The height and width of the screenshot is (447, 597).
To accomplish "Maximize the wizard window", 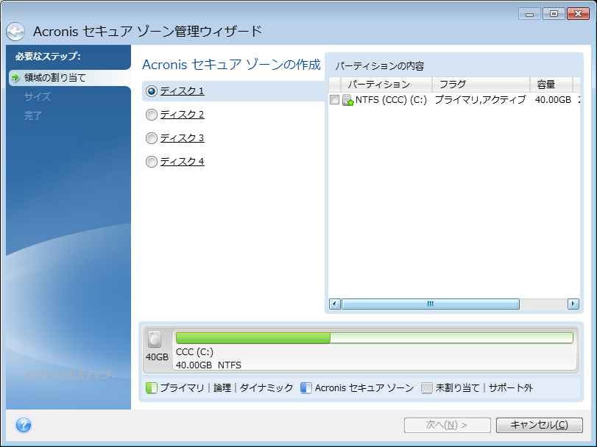I will 554,14.
